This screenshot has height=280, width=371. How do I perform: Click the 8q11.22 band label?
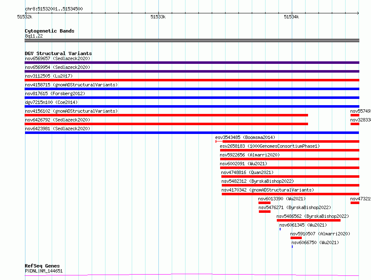click(x=34, y=36)
